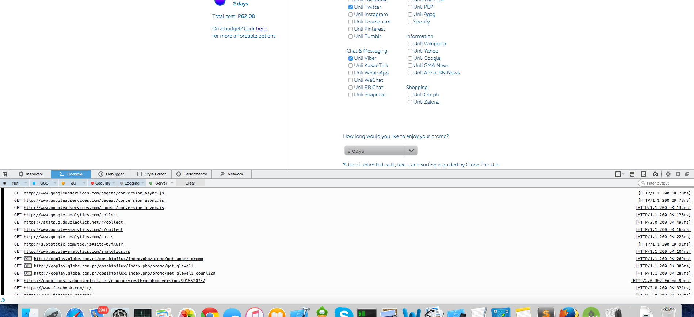The image size is (694, 317).
Task: Click the XHR badge on get_upper_promo row
Action: [x=28, y=259]
